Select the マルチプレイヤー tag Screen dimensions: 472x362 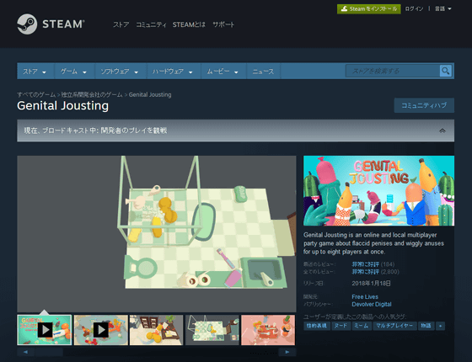tap(394, 326)
